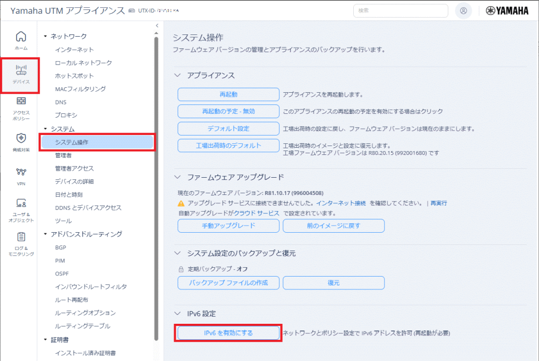Open the Threat Prevention shield icon
Image resolution: width=539 pixels, height=361 pixels.
21,138
